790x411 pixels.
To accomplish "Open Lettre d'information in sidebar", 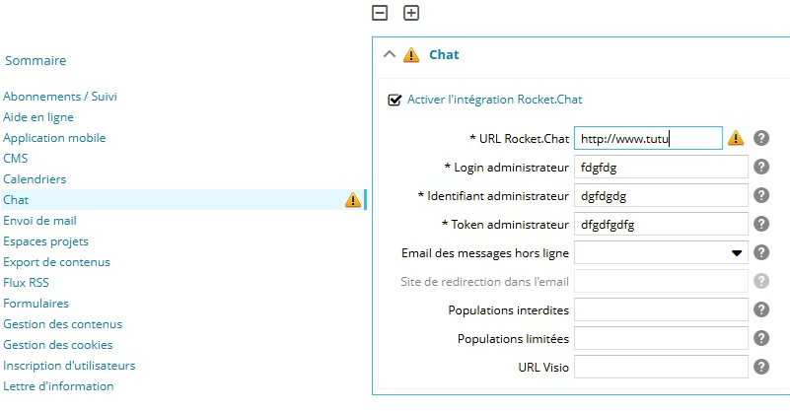I will click(x=58, y=386).
